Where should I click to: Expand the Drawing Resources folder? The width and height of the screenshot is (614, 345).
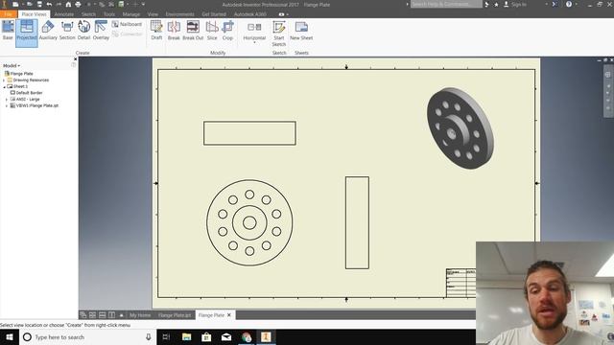coord(4,80)
